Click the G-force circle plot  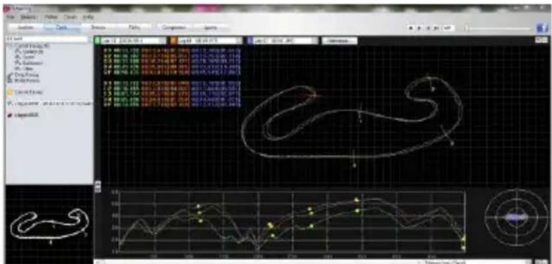516,217
